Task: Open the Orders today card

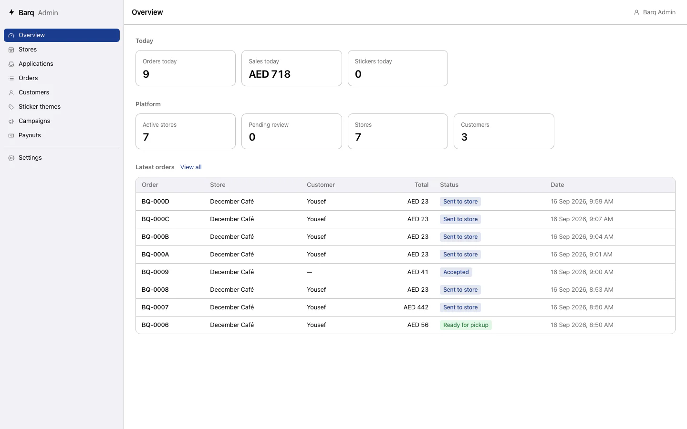Action: pyautogui.click(x=186, y=68)
